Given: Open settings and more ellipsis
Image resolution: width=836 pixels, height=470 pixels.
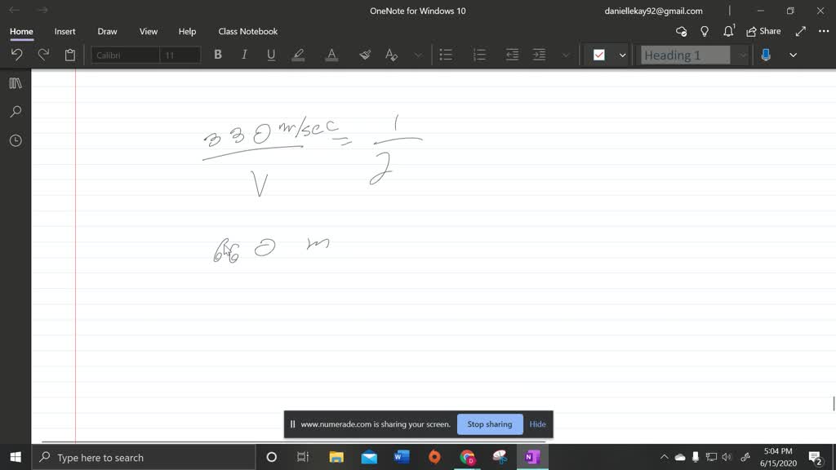Looking at the screenshot, I should (824, 32).
